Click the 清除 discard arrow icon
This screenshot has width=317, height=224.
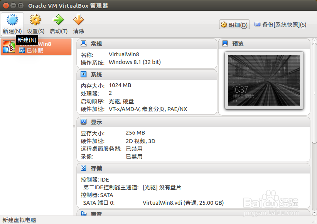point(78,20)
